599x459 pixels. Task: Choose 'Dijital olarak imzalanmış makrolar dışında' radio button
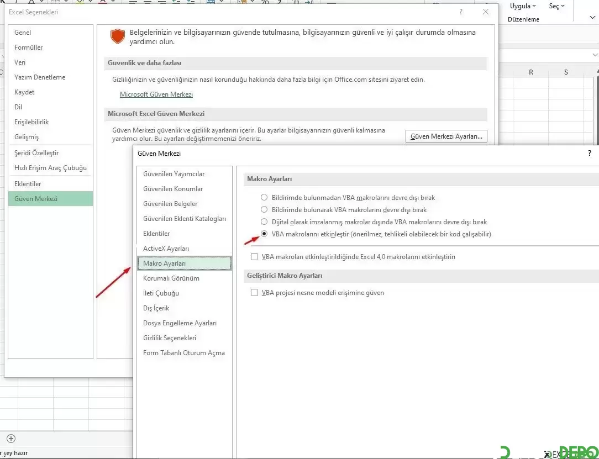tap(264, 222)
